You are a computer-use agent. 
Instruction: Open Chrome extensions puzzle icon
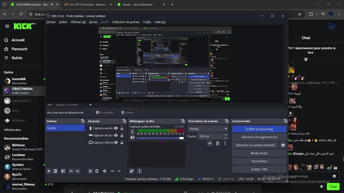[311, 14]
